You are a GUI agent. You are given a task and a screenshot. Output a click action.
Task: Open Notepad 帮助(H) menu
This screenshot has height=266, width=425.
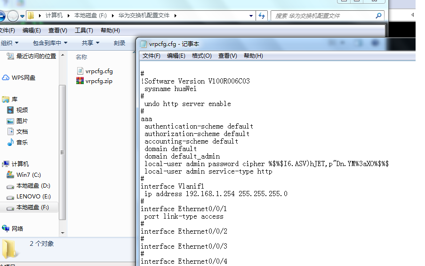253,56
